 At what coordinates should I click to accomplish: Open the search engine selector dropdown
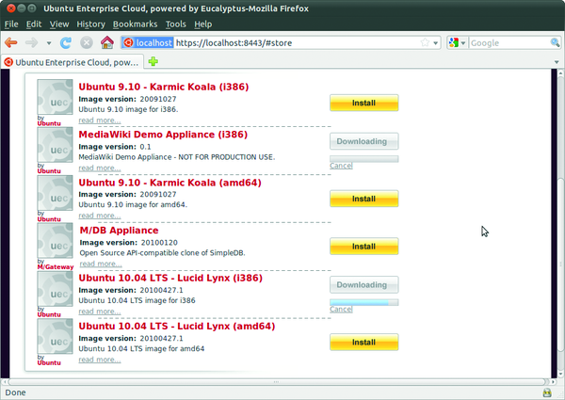click(458, 43)
